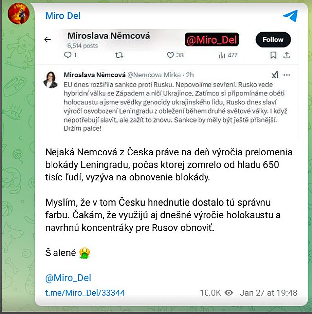The image size is (312, 314).
Task: Open the view statistics bar chart icon
Action: click(222, 55)
